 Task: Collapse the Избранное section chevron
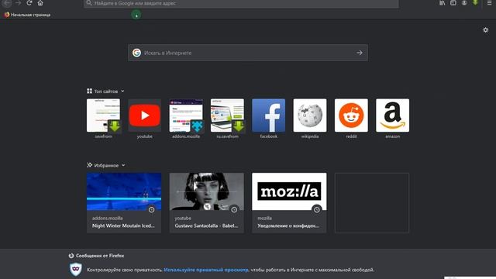pyautogui.click(x=123, y=165)
